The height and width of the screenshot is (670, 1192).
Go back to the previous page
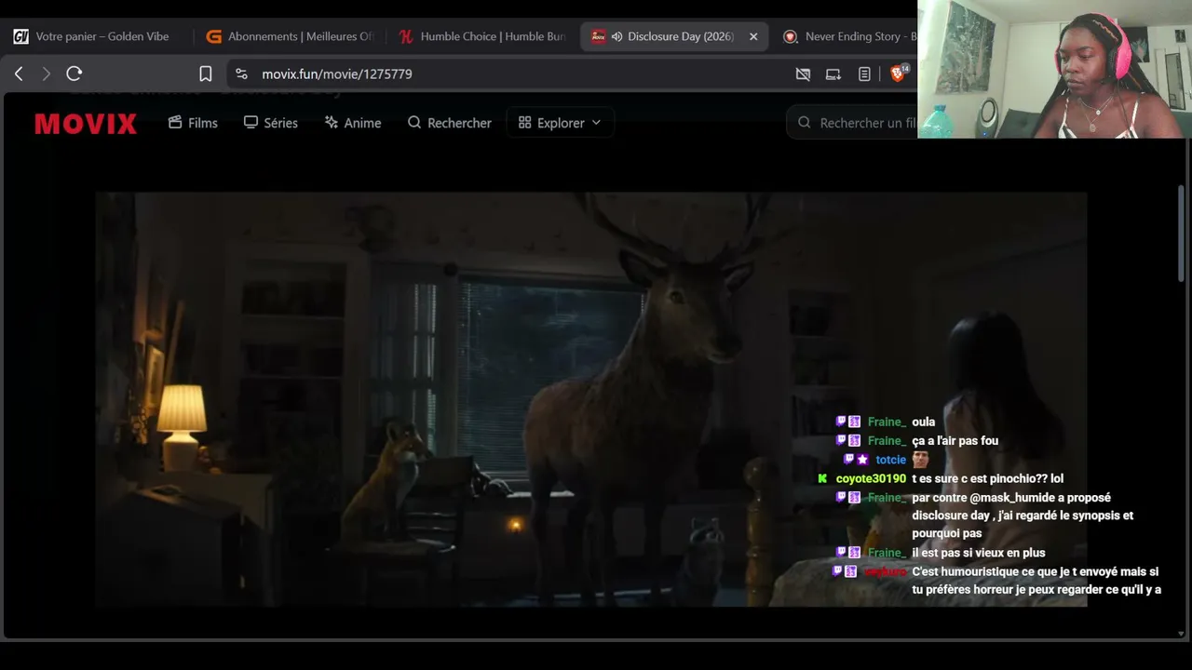(x=19, y=74)
